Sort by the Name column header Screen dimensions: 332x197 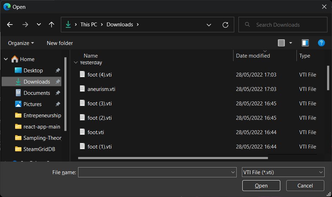tap(91, 56)
